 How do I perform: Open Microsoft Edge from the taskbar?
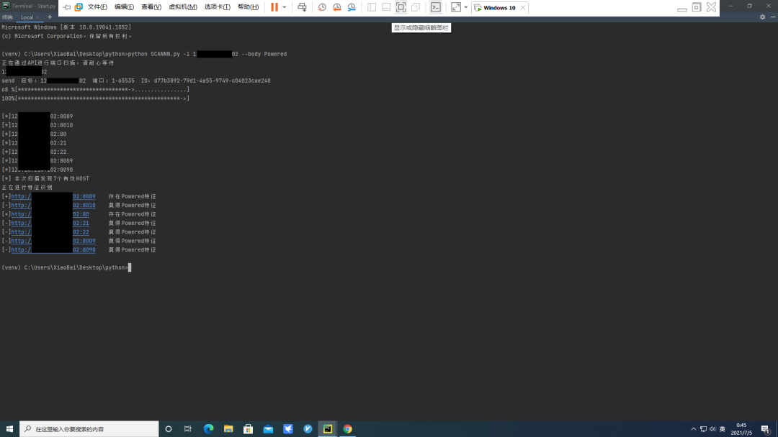[x=209, y=429]
